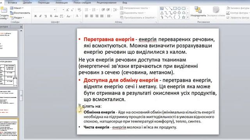Open the Дизайн tab

pyautogui.click(x=27, y=3)
